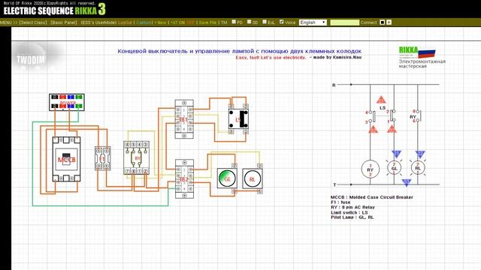Click the 'F1 : fuse' legend line
This screenshot has width=481, height=270.
[x=340, y=202]
